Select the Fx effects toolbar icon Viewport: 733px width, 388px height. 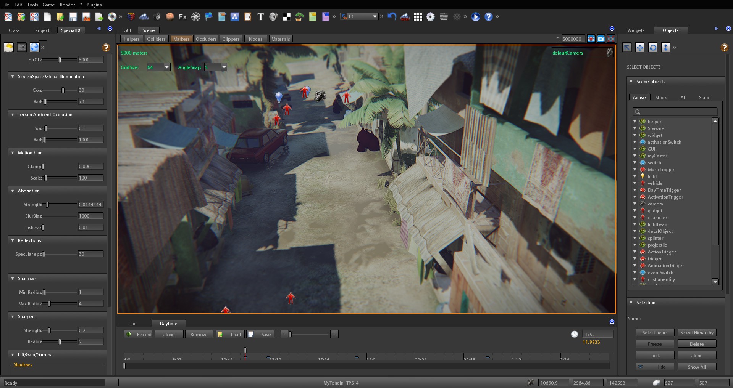tap(182, 17)
